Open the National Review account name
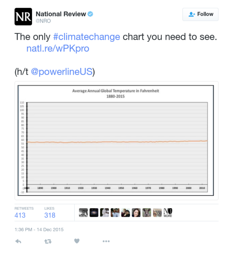Viewport: 240px width, 254px height. (61, 14)
